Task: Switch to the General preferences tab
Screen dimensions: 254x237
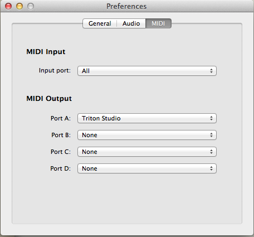Action: click(x=100, y=23)
